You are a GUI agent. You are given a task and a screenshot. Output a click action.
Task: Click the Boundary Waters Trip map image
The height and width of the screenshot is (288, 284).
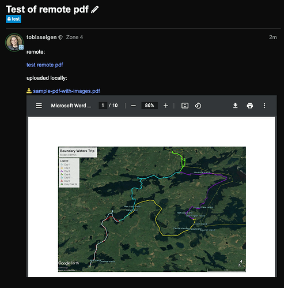pyautogui.click(x=152, y=209)
